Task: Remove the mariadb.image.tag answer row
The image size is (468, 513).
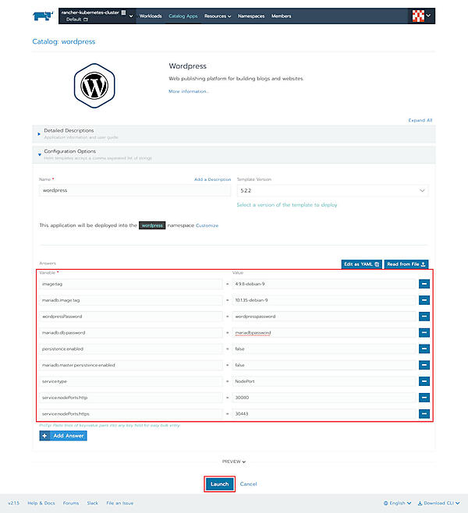Action: (x=424, y=300)
